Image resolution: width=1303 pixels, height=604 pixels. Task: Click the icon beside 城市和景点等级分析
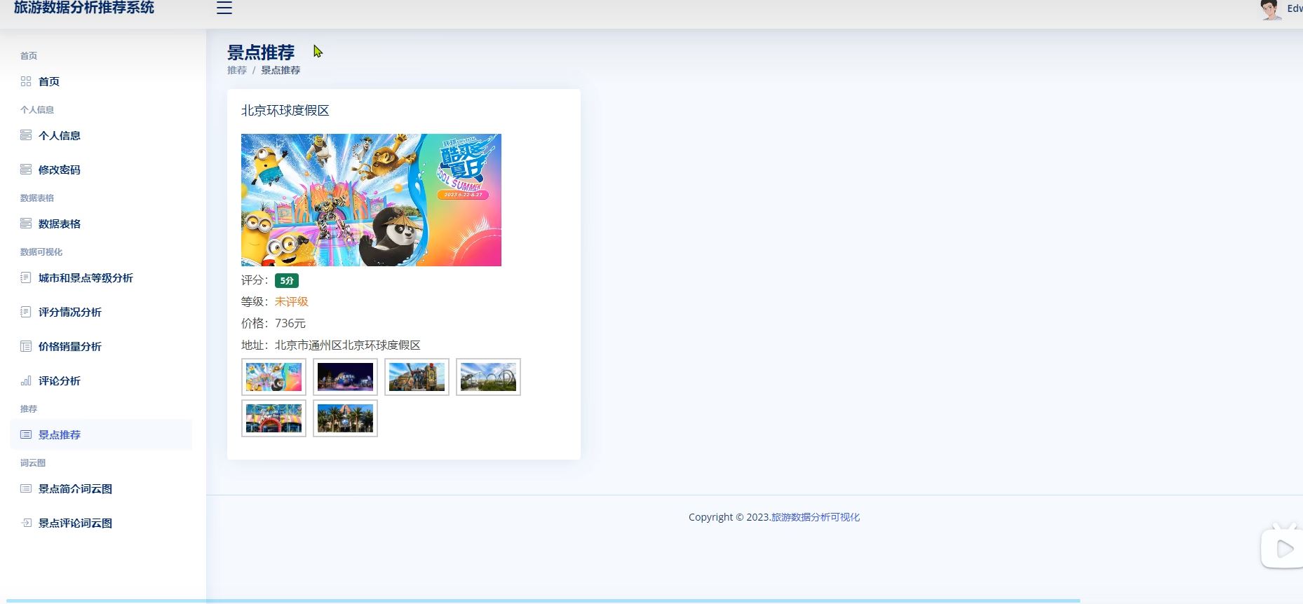[26, 277]
